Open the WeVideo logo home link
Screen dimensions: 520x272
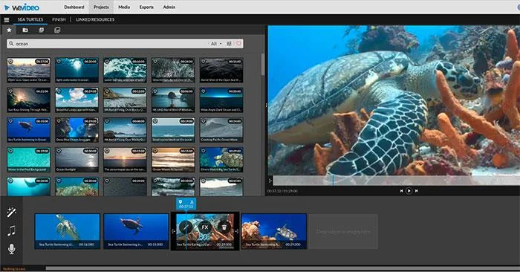22,7
